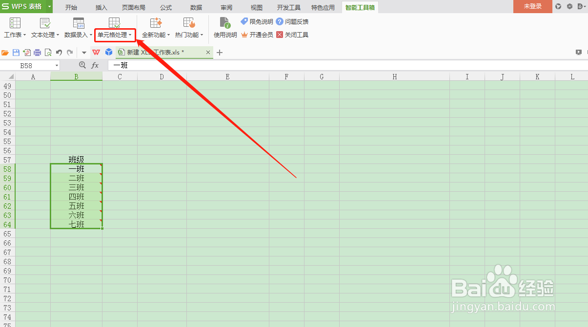Switch to the 公式 ribbon tab
This screenshot has width=588, height=327.
point(166,7)
